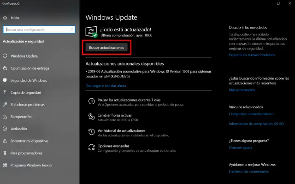This screenshot has width=295, height=184.
Task: Click Envíanos tus comentarios link
Action: pos(249,172)
